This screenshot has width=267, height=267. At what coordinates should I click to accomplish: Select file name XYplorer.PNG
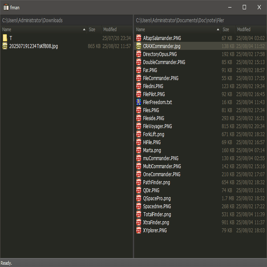coord(155,231)
